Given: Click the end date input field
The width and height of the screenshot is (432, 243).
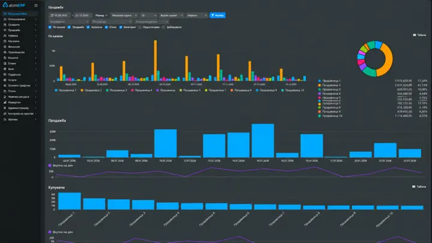Looking at the screenshot, I should [83, 16].
